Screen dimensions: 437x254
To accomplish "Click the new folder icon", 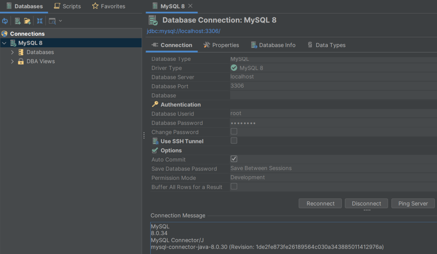I will click(27, 21).
